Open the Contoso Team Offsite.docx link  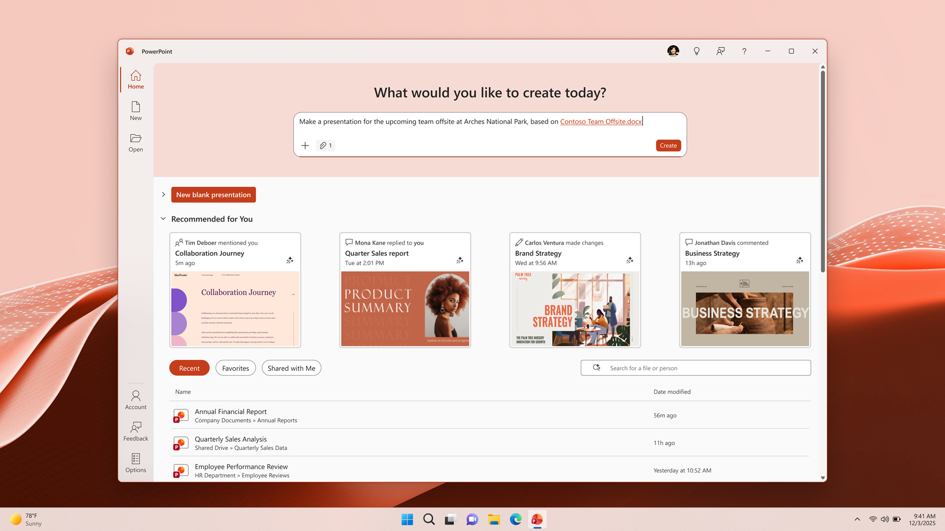(600, 121)
